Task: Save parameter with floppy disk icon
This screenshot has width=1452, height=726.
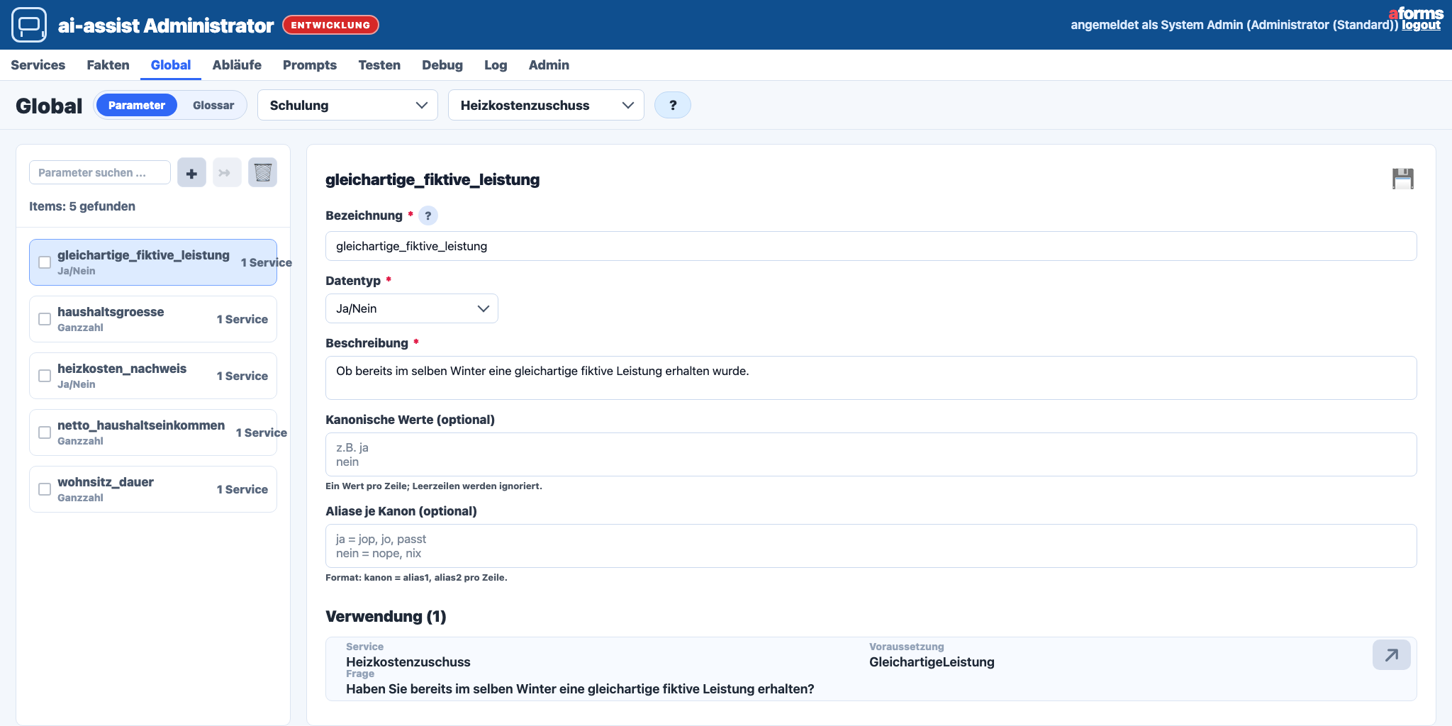Action: tap(1403, 179)
